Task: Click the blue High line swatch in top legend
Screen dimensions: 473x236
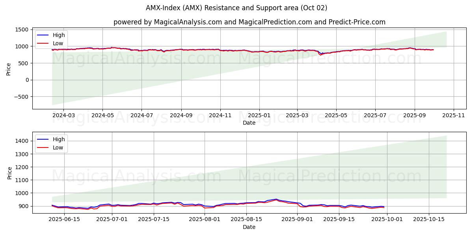Action: coord(43,35)
